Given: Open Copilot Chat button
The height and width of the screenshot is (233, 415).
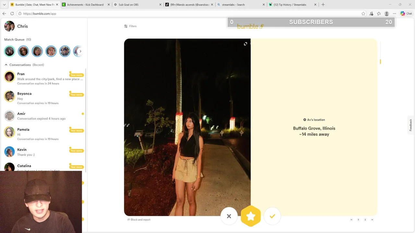Looking at the screenshot, I should 406,14.
